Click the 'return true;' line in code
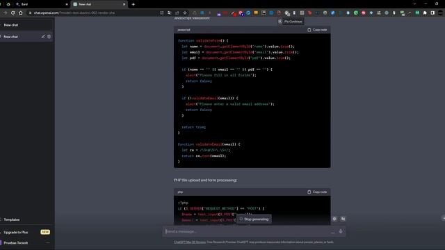This screenshot has width=445, height=250. 194,127
